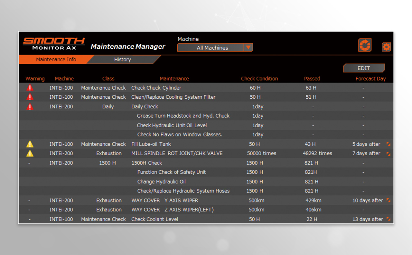412x255 pixels.
Task: Select the red warning on Clean/Replace Cooling System Filter
Action: 30,97
